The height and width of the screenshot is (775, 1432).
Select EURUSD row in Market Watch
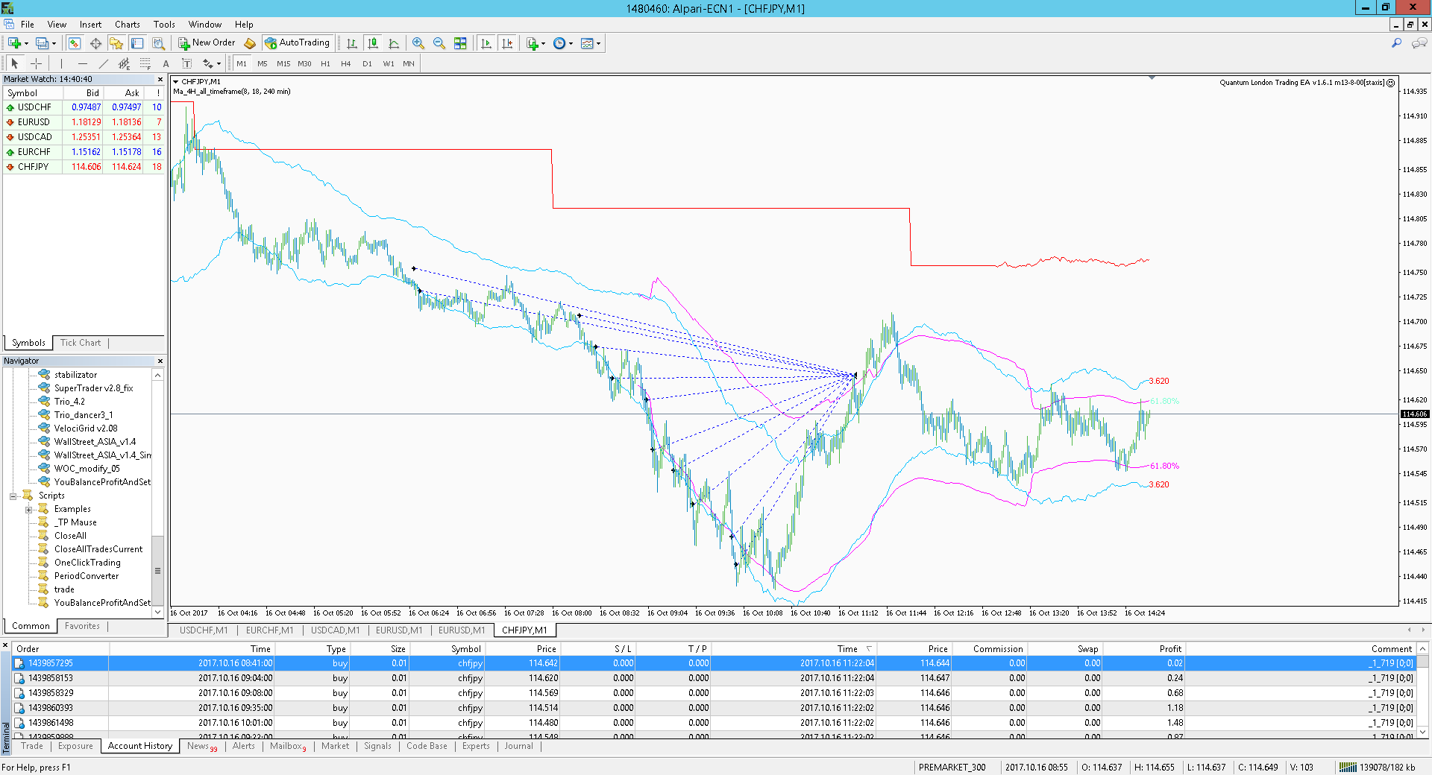[x=84, y=122]
